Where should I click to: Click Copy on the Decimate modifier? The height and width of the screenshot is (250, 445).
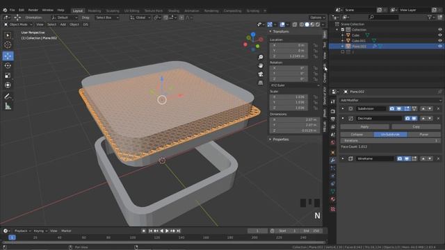(416, 126)
